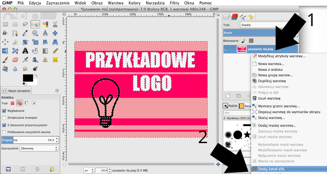Viewport: 327px width, 174px height.
Task: Select the Pencil tool
Action: [55, 51]
